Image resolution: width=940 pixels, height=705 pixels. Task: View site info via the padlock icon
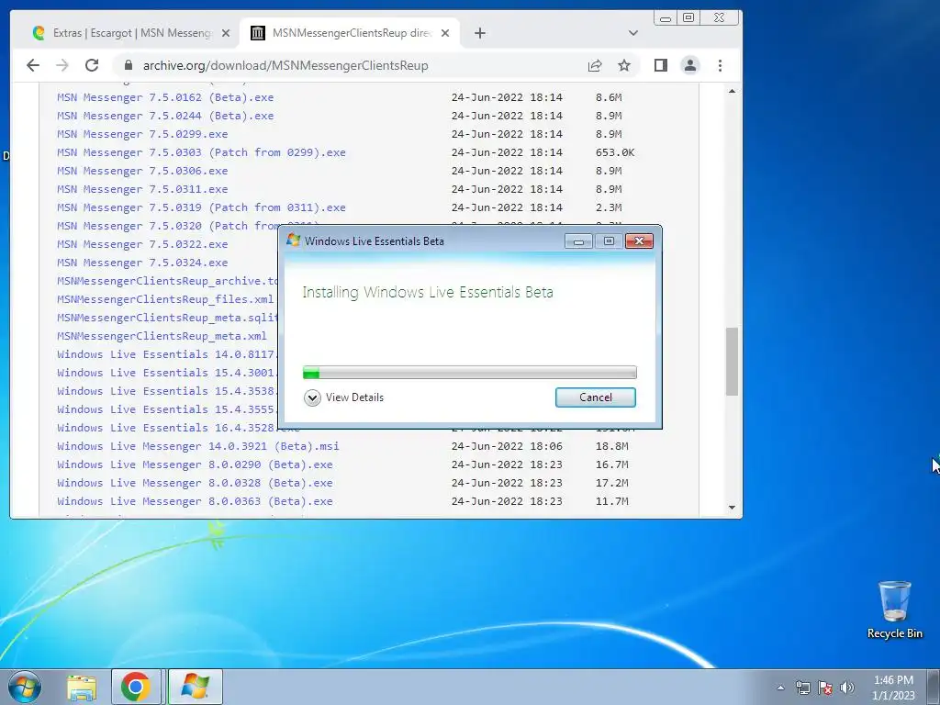128,65
